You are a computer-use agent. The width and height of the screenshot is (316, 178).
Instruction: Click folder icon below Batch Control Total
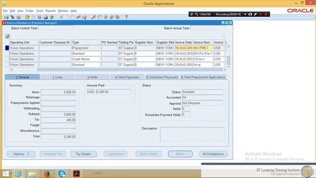(x=7, y=36)
